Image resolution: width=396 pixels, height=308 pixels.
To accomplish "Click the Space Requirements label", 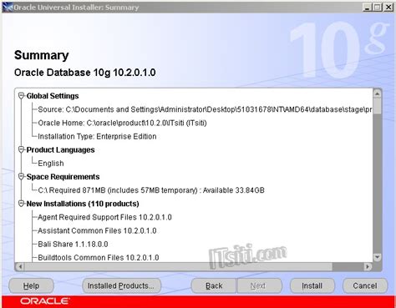I will tap(63, 177).
